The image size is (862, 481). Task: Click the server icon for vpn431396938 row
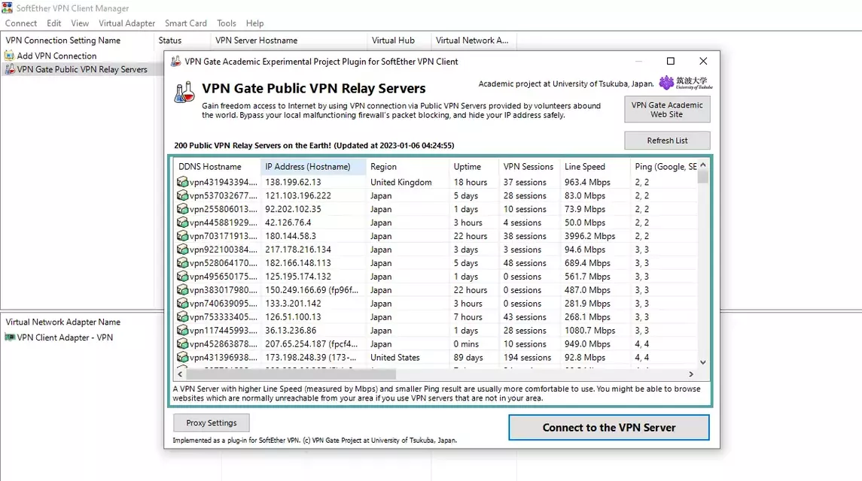[x=182, y=357]
